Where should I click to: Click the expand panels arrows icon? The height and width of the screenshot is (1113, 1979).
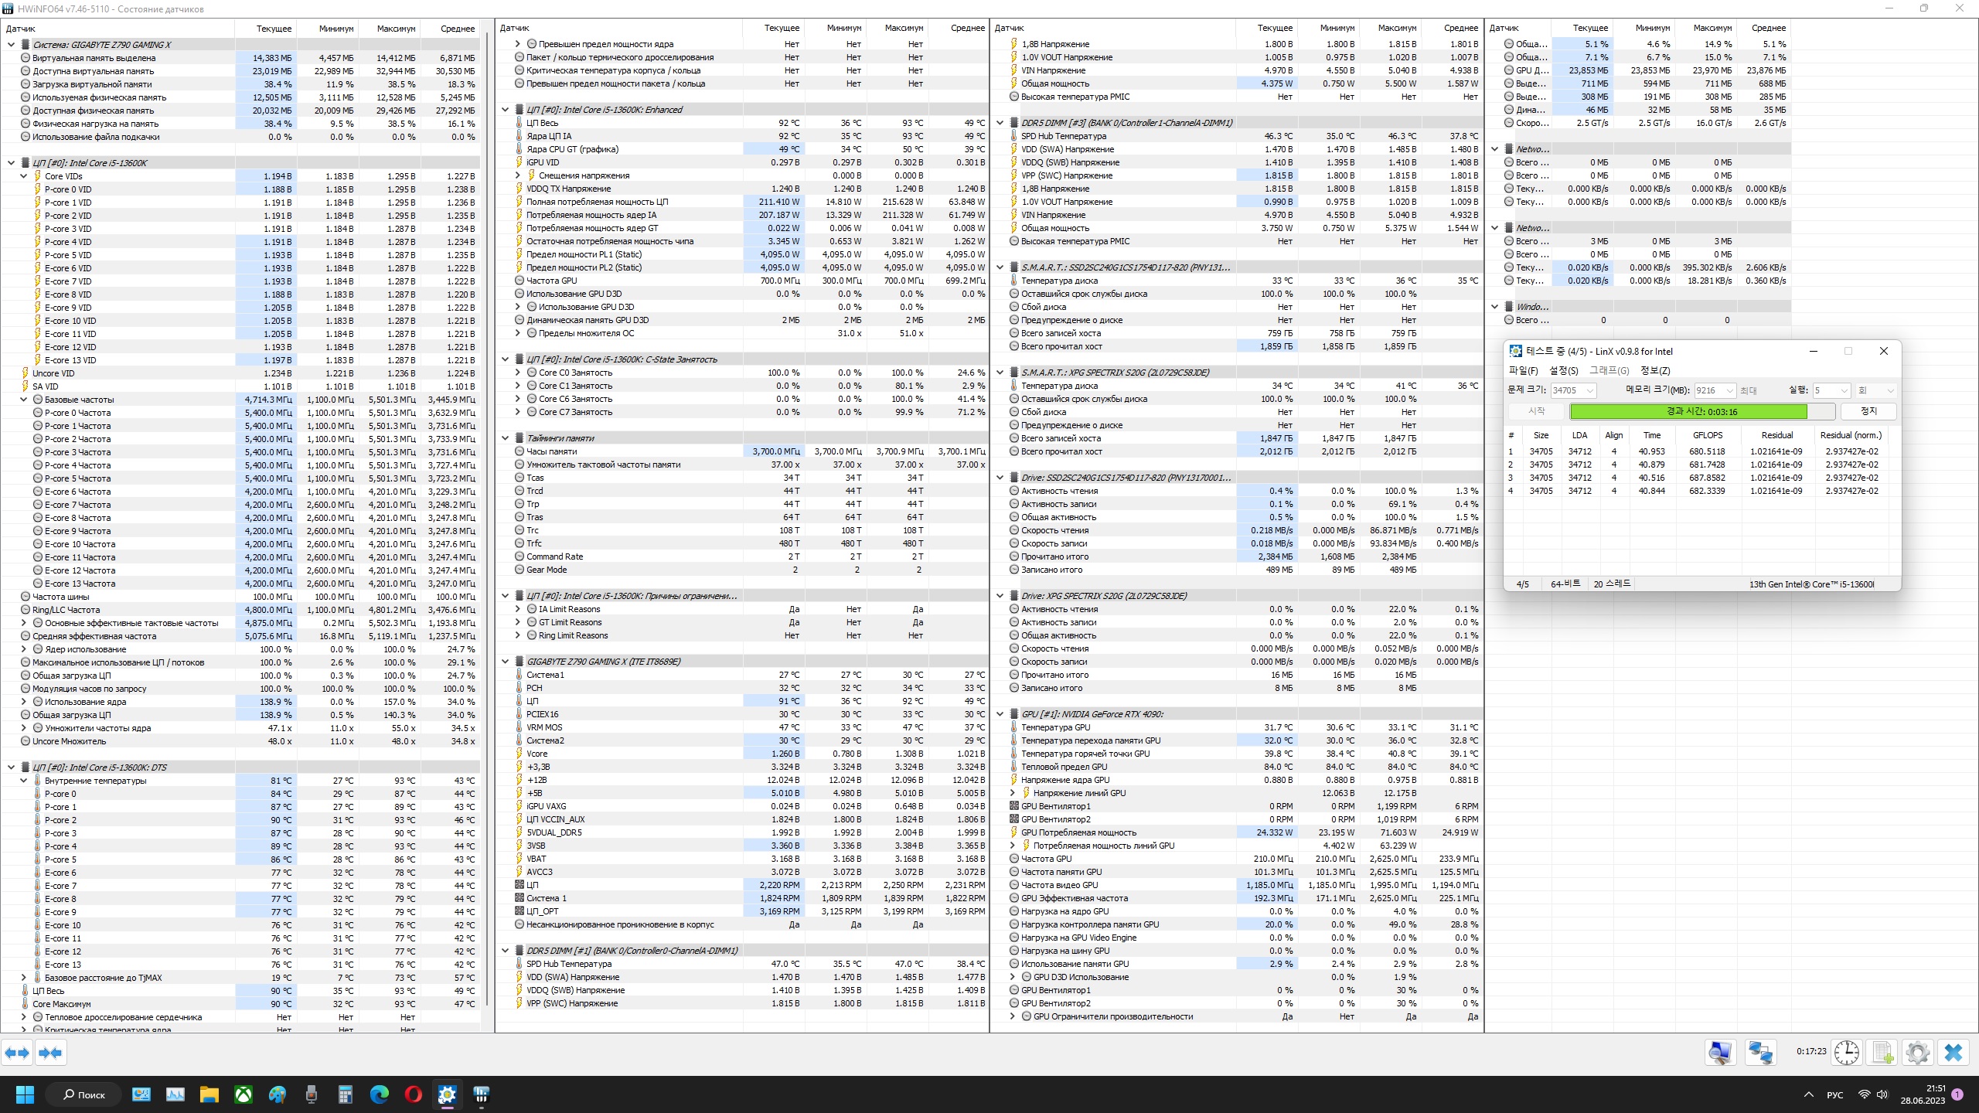click(17, 1053)
